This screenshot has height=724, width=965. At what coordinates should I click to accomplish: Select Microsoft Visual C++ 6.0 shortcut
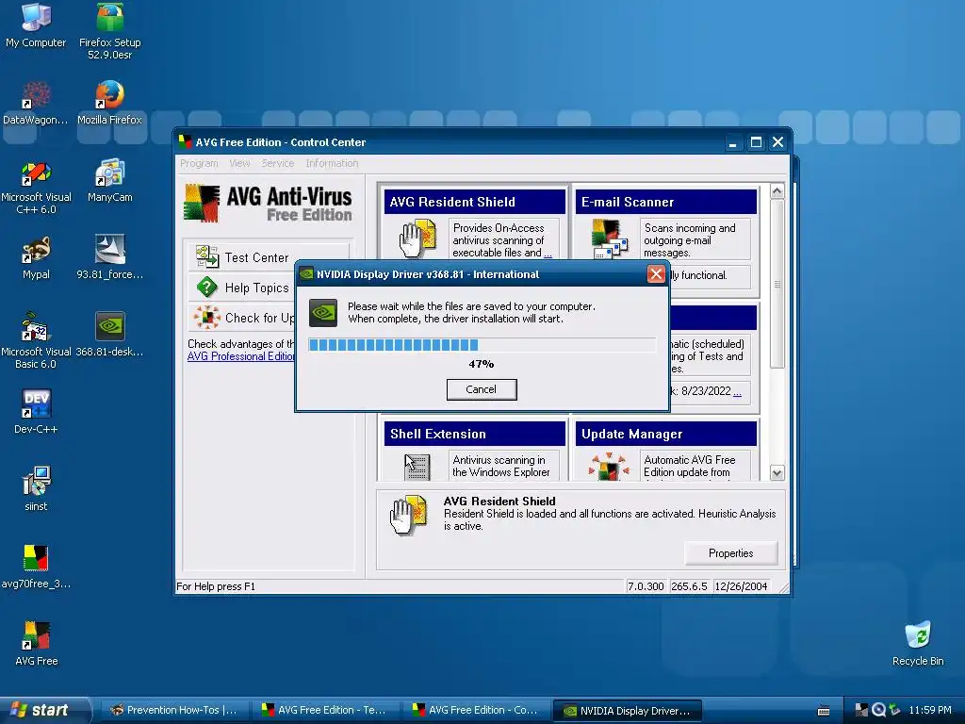pyautogui.click(x=36, y=187)
